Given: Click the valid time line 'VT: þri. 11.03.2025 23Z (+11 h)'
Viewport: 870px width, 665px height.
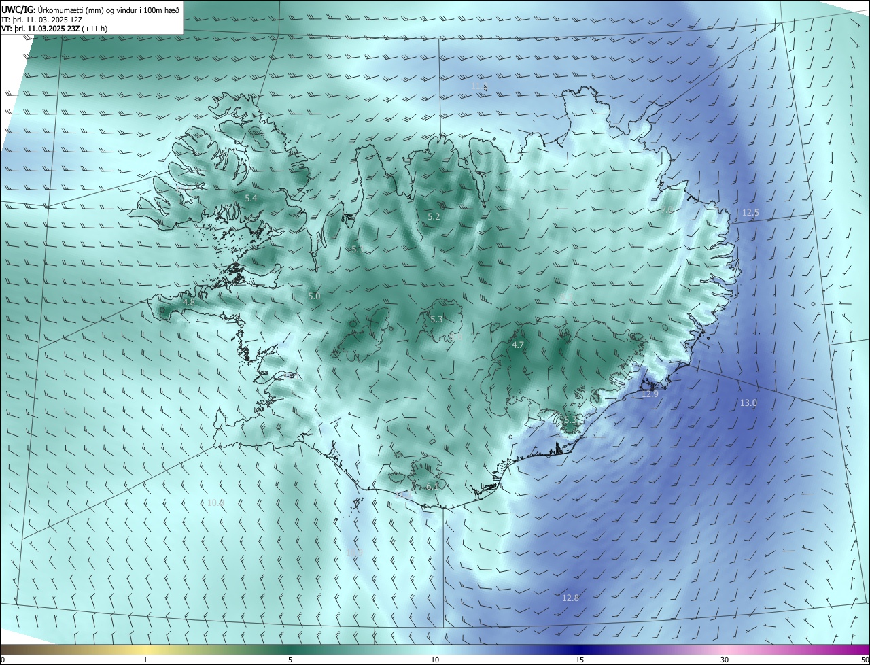Looking at the screenshot, I should [x=54, y=29].
